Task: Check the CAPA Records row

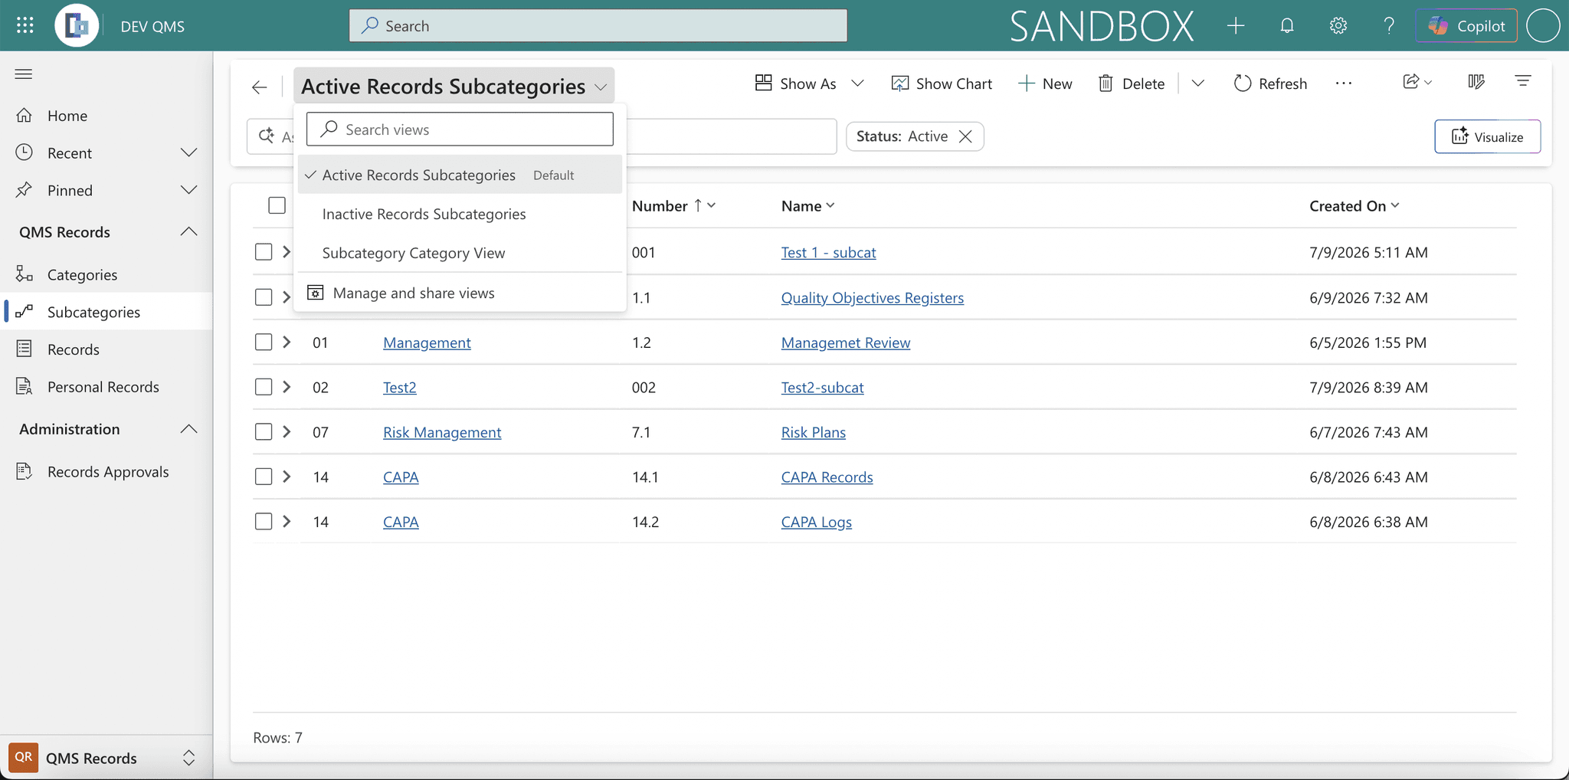Action: point(264,477)
